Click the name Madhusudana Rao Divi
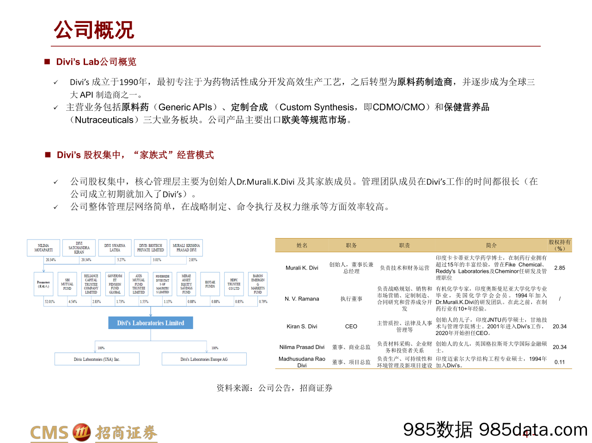The width and height of the screenshot is (592, 443). (x=302, y=362)
